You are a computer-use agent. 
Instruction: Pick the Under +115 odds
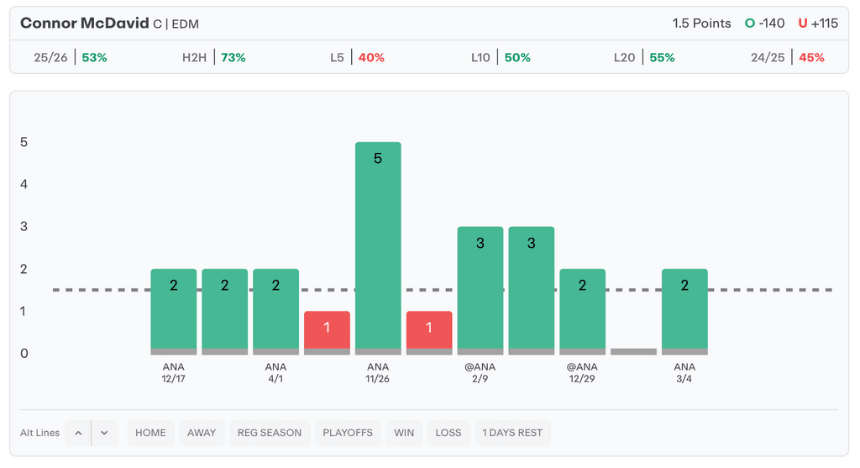coord(819,24)
